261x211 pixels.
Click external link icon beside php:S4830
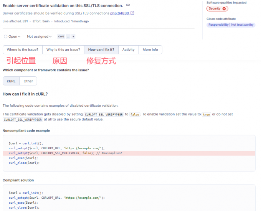pyautogui.click(x=132, y=13)
